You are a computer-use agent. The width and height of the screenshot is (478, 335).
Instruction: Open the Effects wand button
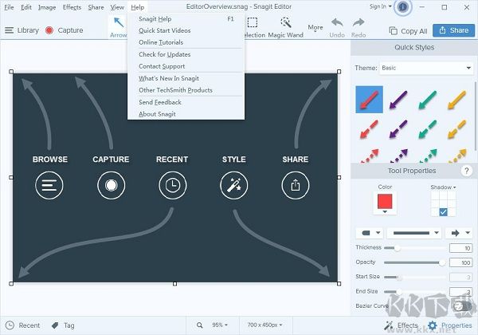(401, 325)
